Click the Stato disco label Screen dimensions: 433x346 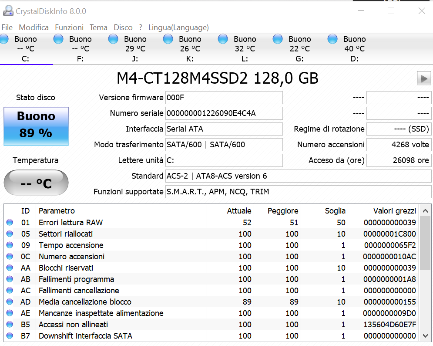36,97
